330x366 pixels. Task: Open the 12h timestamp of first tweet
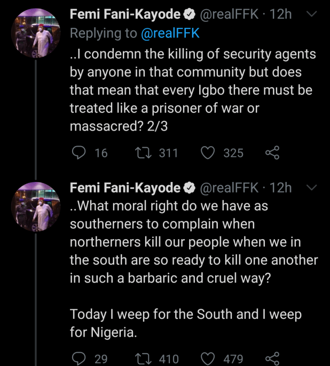[281, 14]
